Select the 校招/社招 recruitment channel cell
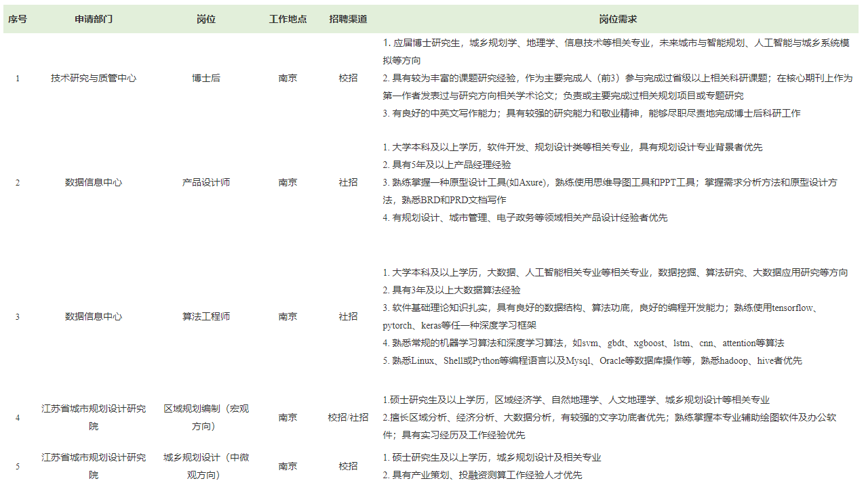Screen dimensions: 866x483 click(349, 417)
